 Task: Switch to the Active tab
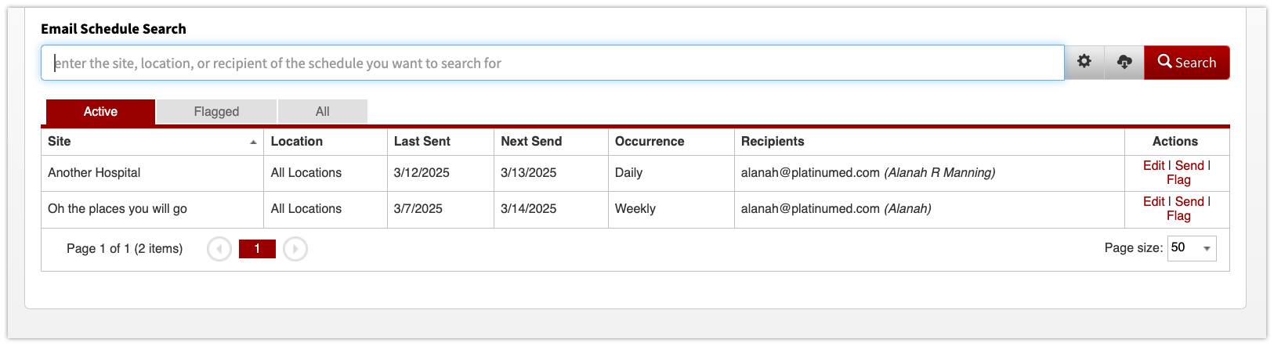coord(100,111)
